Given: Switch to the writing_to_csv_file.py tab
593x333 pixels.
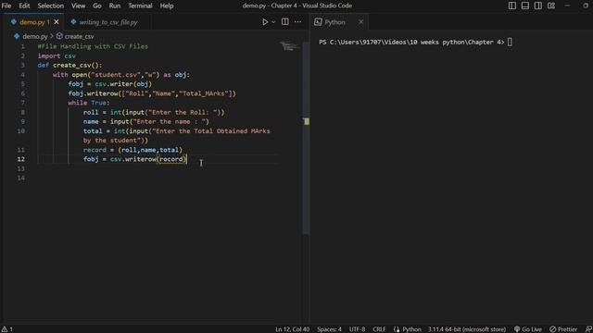Looking at the screenshot, I should [108, 22].
